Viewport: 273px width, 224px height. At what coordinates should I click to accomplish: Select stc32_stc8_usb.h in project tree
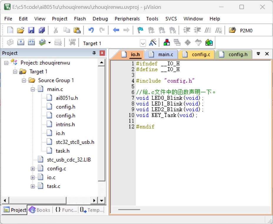pyautogui.click(x=75, y=142)
